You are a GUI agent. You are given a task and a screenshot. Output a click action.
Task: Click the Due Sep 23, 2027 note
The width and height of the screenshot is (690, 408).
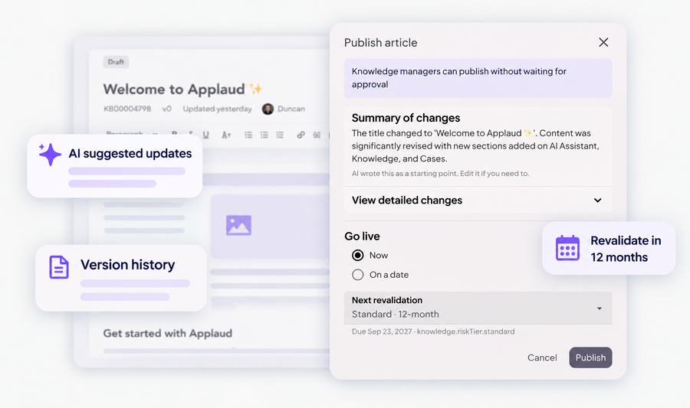tap(433, 331)
